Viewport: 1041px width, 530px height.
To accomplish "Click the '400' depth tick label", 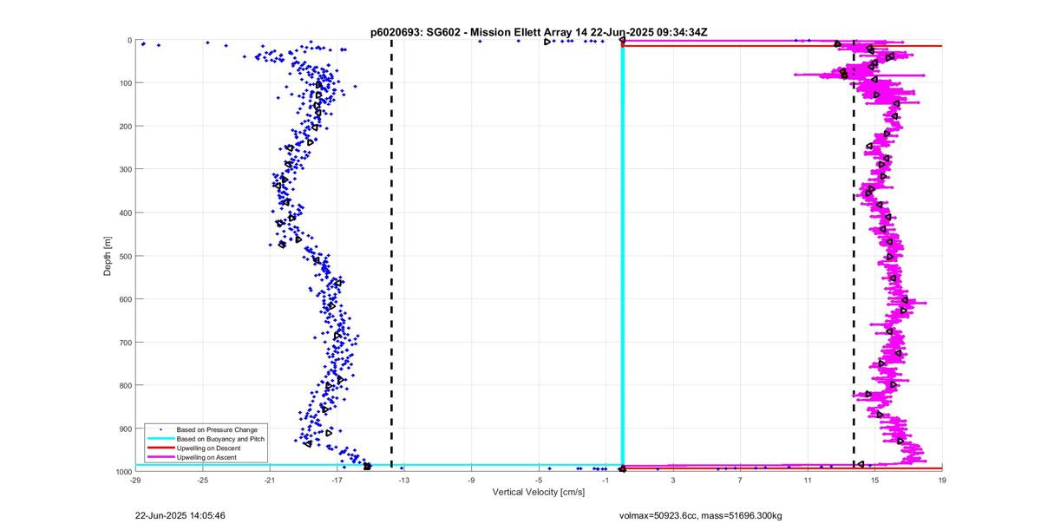I will [125, 213].
